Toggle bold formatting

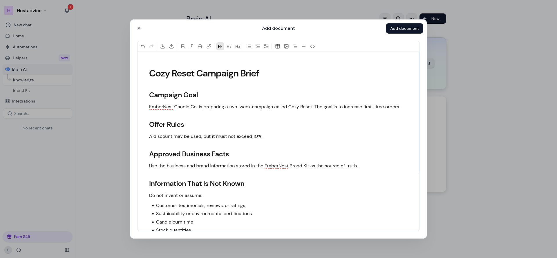tap(183, 46)
